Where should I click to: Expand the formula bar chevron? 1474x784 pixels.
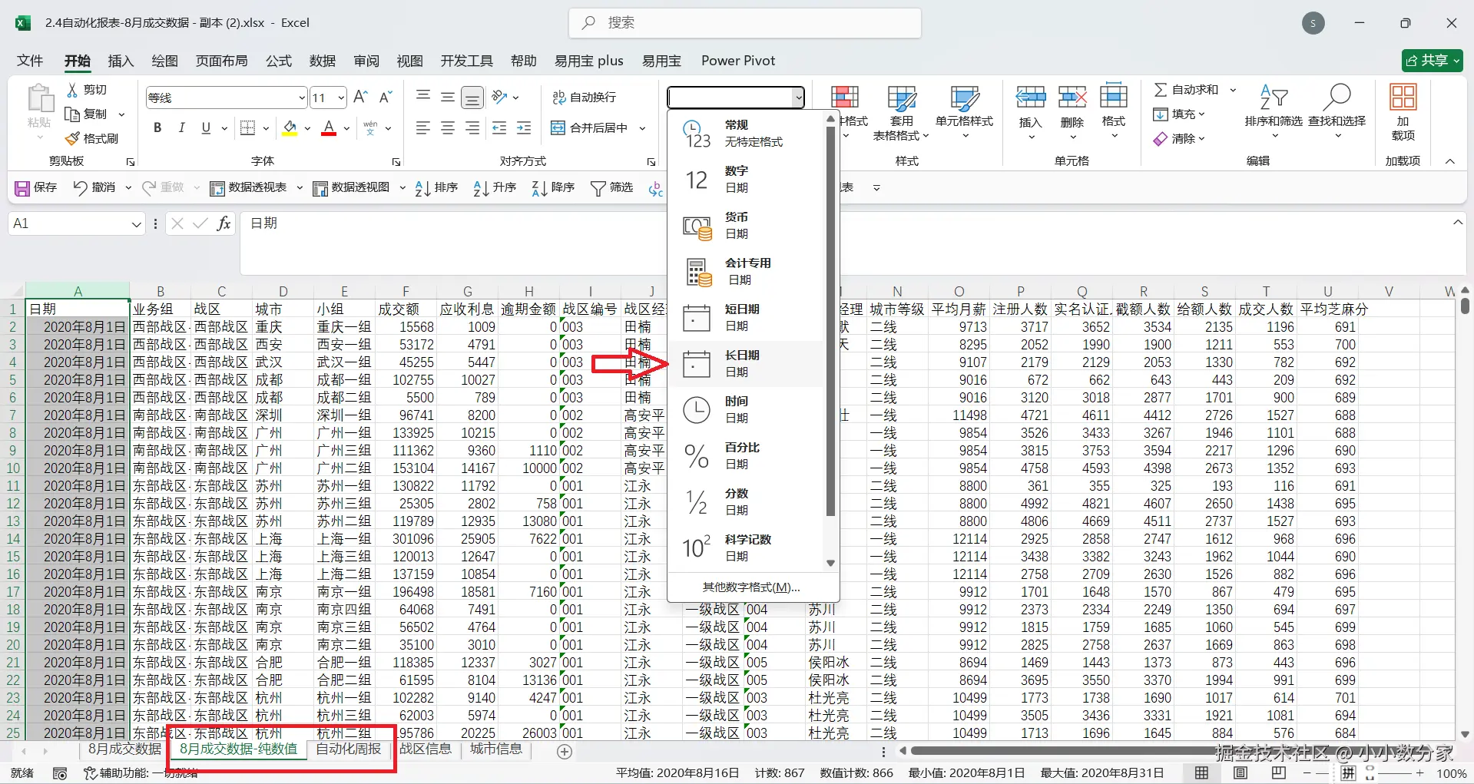pyautogui.click(x=1457, y=223)
